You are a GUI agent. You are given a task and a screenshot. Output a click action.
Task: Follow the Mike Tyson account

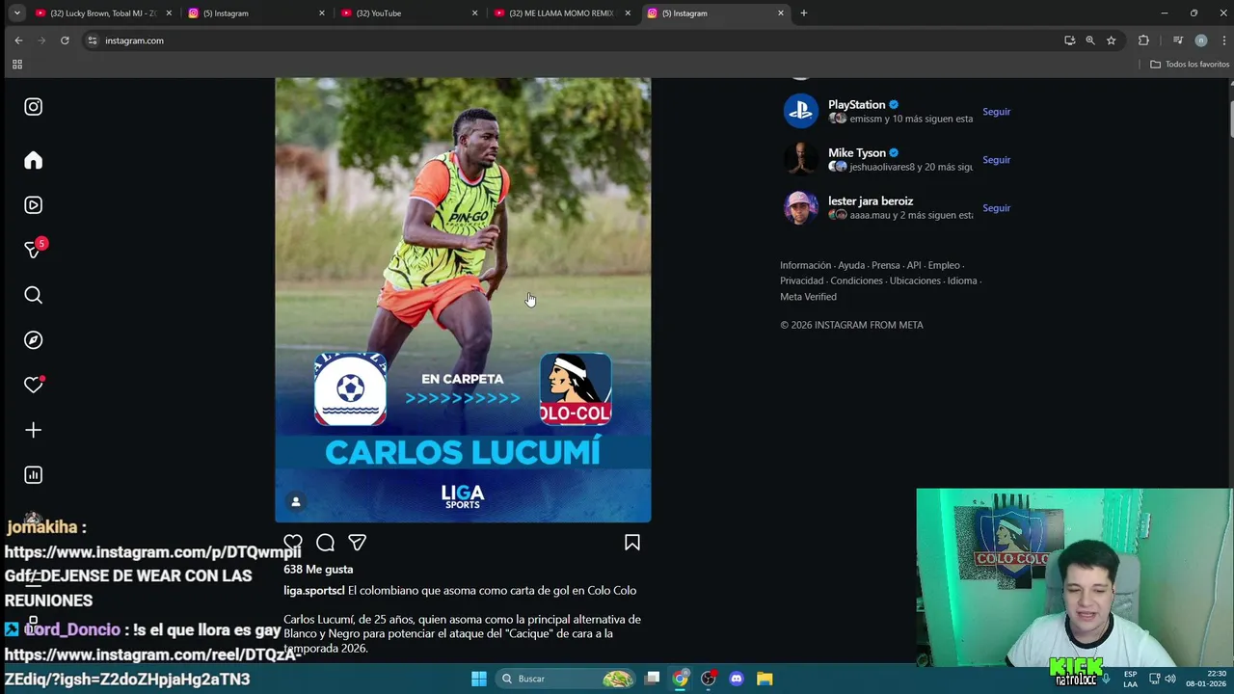pos(996,160)
